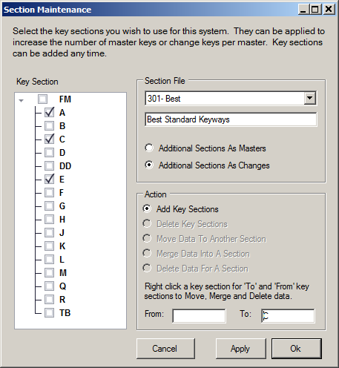
Task: Apply the section changes
Action: tap(241, 349)
